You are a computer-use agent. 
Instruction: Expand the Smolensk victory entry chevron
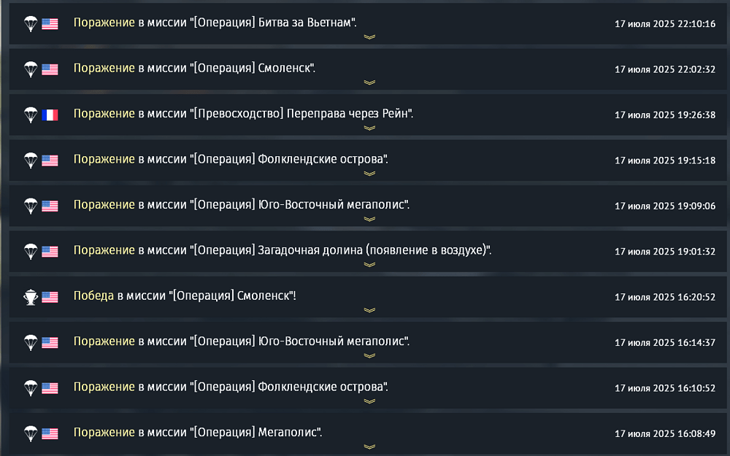(369, 310)
